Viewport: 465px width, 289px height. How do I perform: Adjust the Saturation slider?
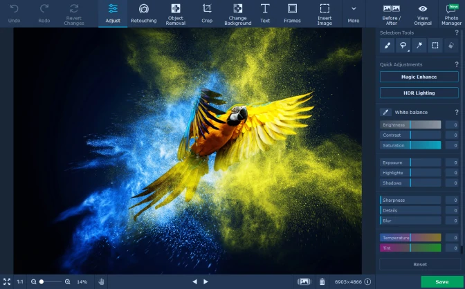tap(410, 145)
